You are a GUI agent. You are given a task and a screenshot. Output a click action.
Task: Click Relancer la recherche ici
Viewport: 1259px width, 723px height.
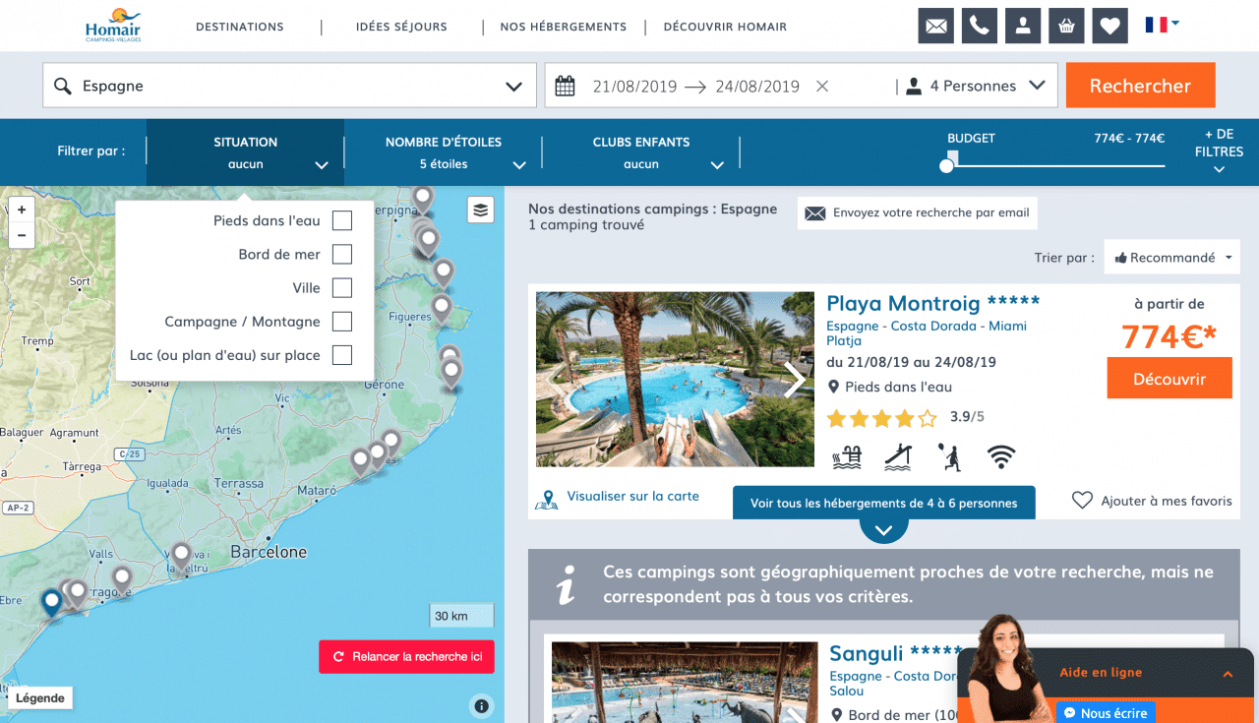406,656
